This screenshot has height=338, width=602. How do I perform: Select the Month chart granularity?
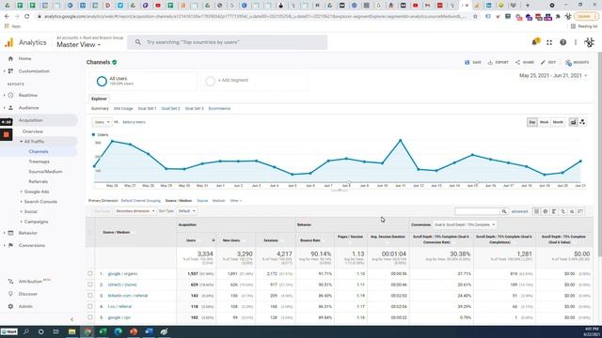point(558,122)
